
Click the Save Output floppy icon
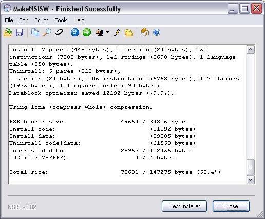point(19,32)
